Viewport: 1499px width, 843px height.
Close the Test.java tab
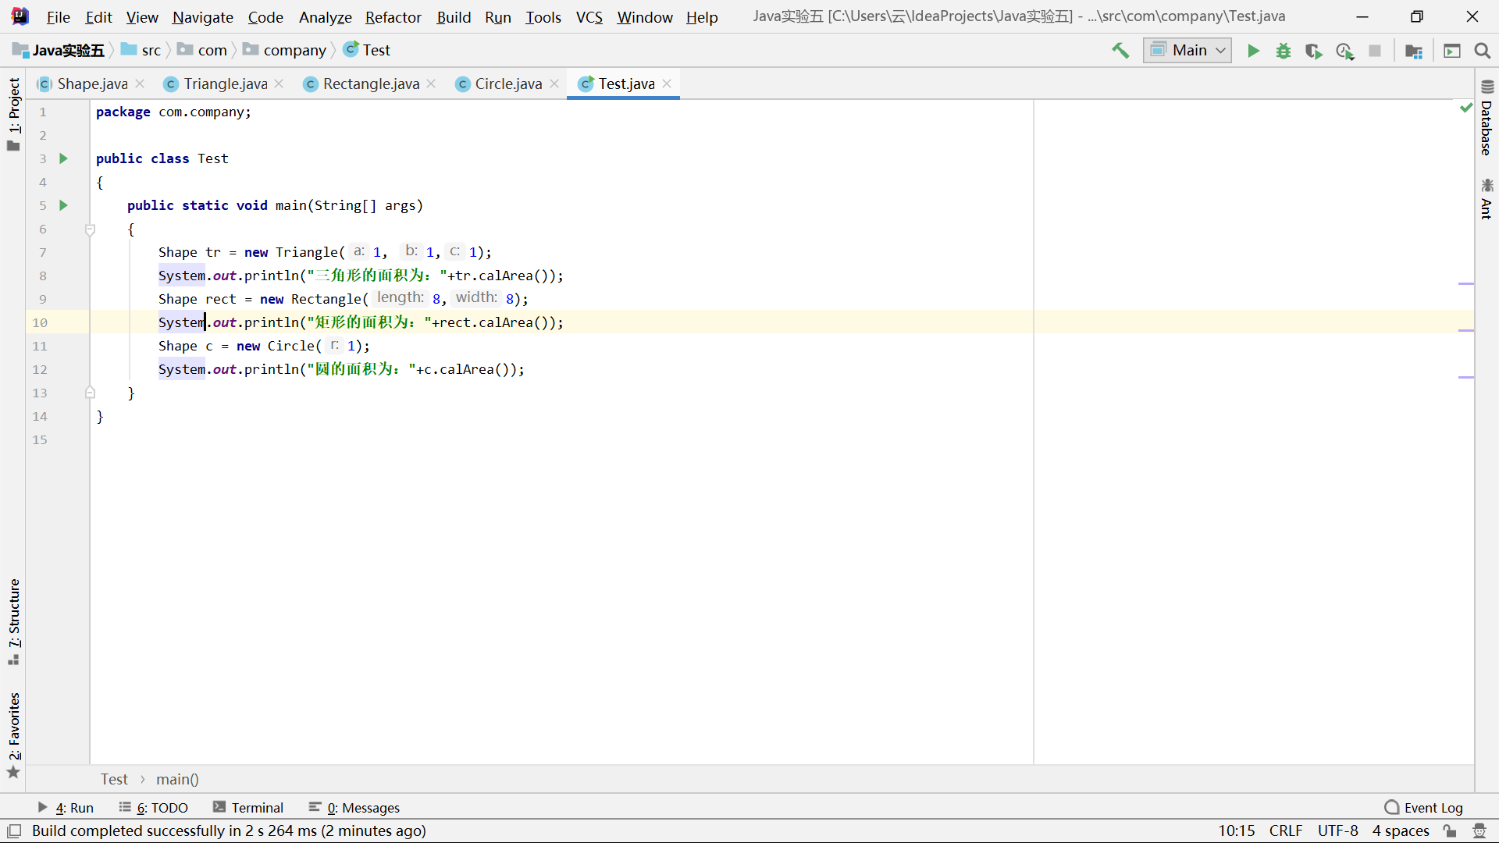point(667,84)
